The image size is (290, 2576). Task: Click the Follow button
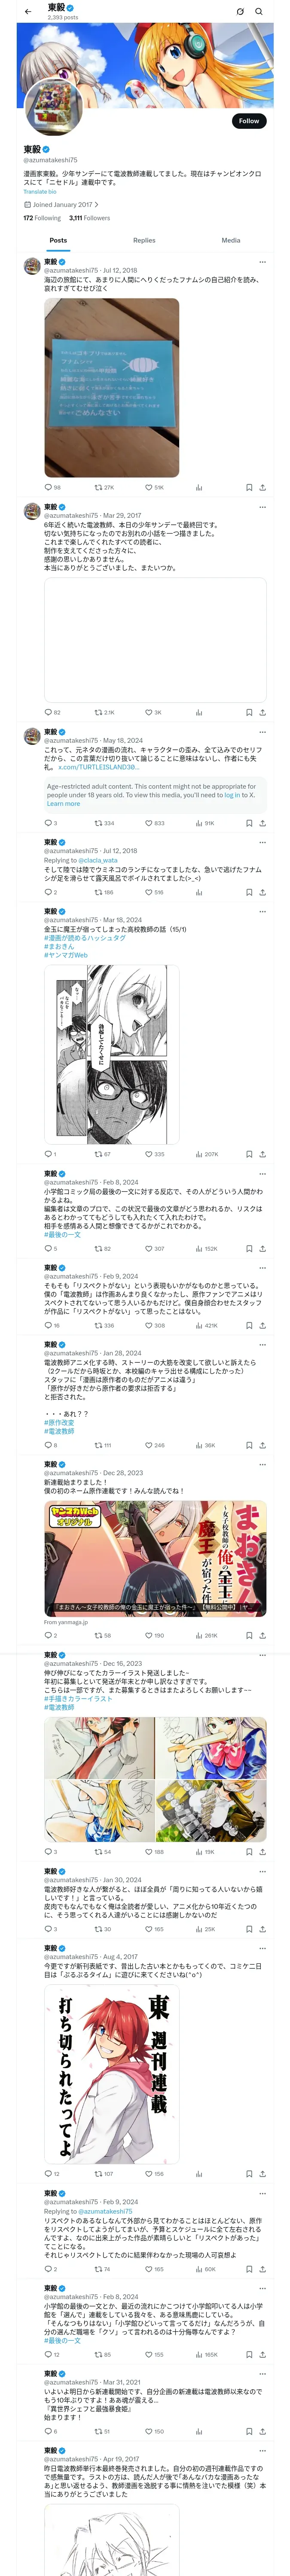(248, 121)
